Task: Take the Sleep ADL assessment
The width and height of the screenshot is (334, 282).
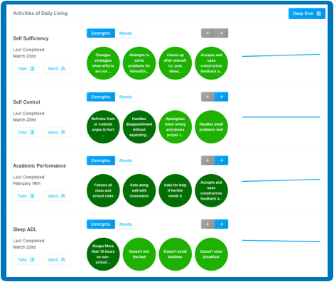Action: pos(26,260)
